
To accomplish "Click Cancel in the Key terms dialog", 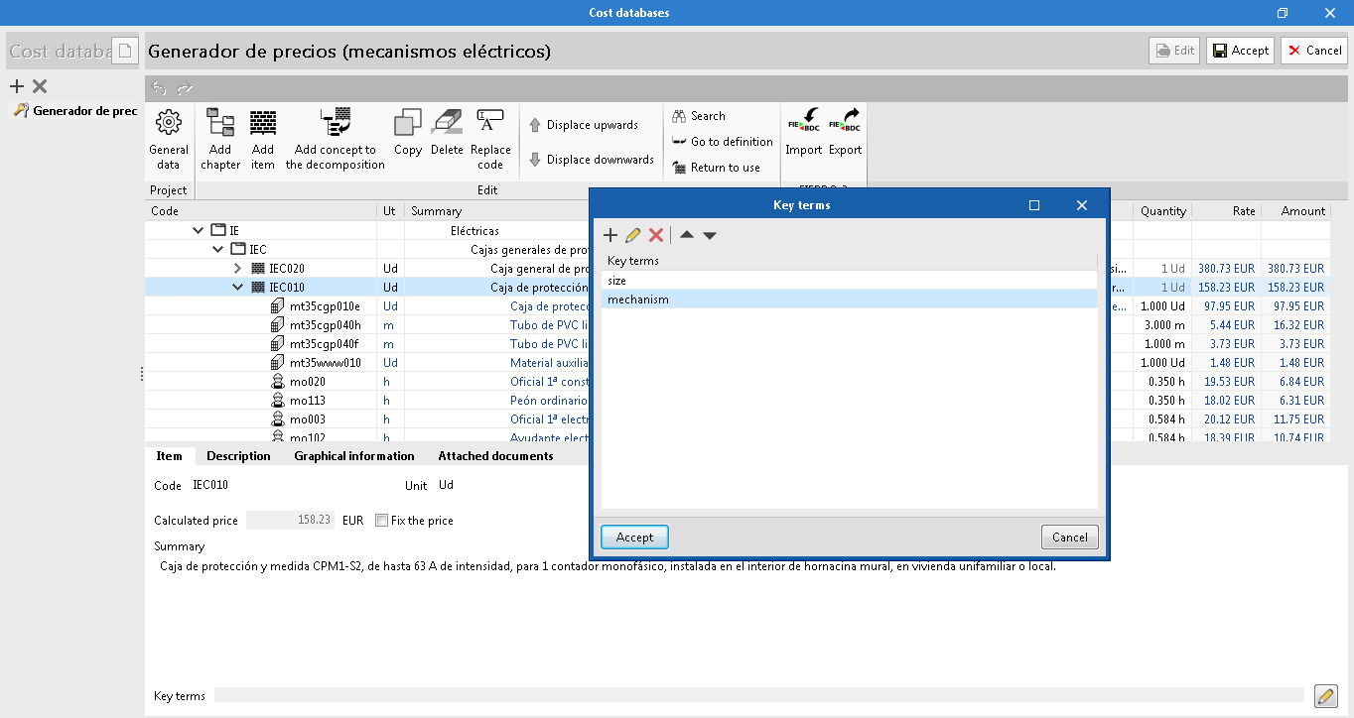I will [1069, 537].
